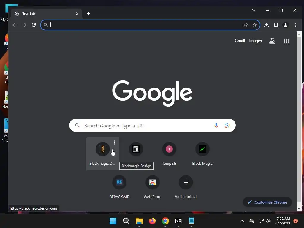The image size is (304, 228).
Task: Search by image with Google Lens
Action: (227, 126)
